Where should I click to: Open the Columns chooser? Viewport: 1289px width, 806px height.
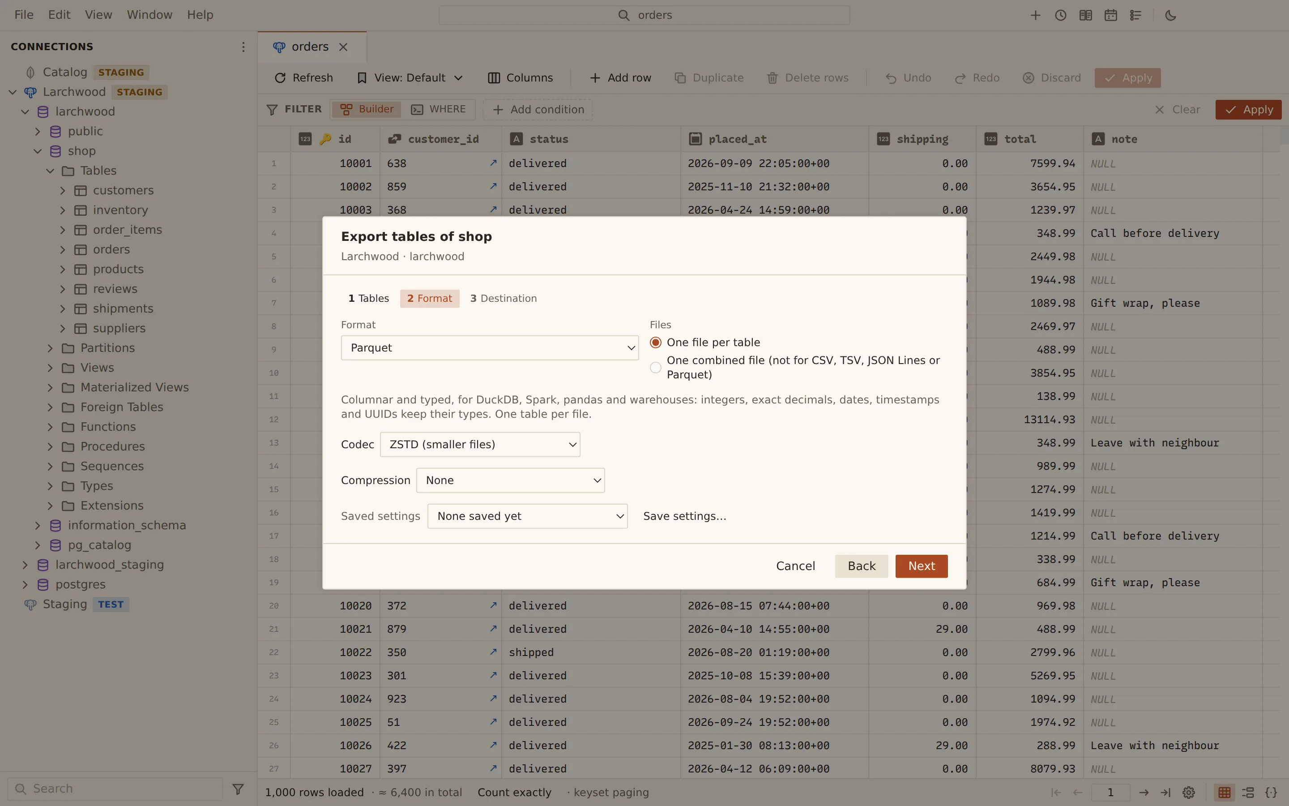tap(521, 78)
